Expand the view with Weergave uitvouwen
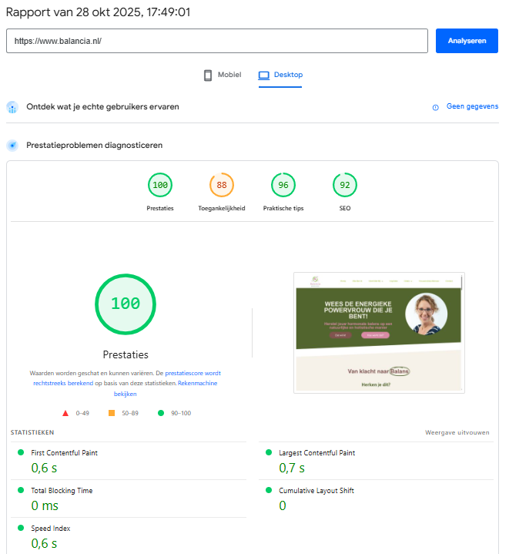The height and width of the screenshot is (554, 509). (457, 432)
